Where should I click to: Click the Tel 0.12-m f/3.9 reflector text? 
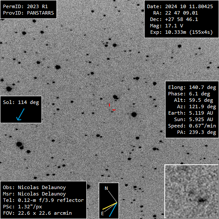(43, 200)
